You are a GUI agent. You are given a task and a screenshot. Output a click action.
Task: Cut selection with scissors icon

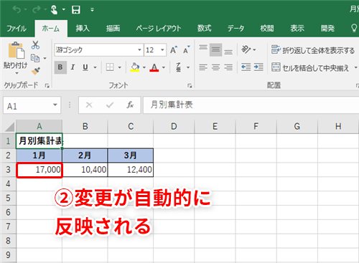pos(35,45)
